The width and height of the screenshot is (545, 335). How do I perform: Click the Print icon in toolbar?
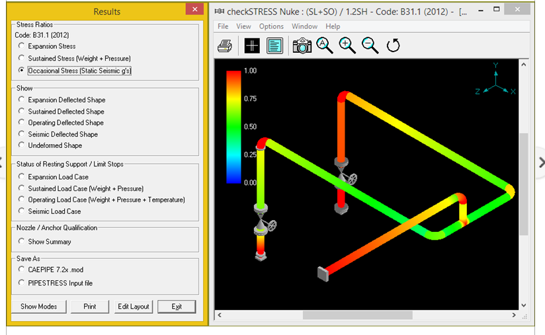tap(225, 46)
